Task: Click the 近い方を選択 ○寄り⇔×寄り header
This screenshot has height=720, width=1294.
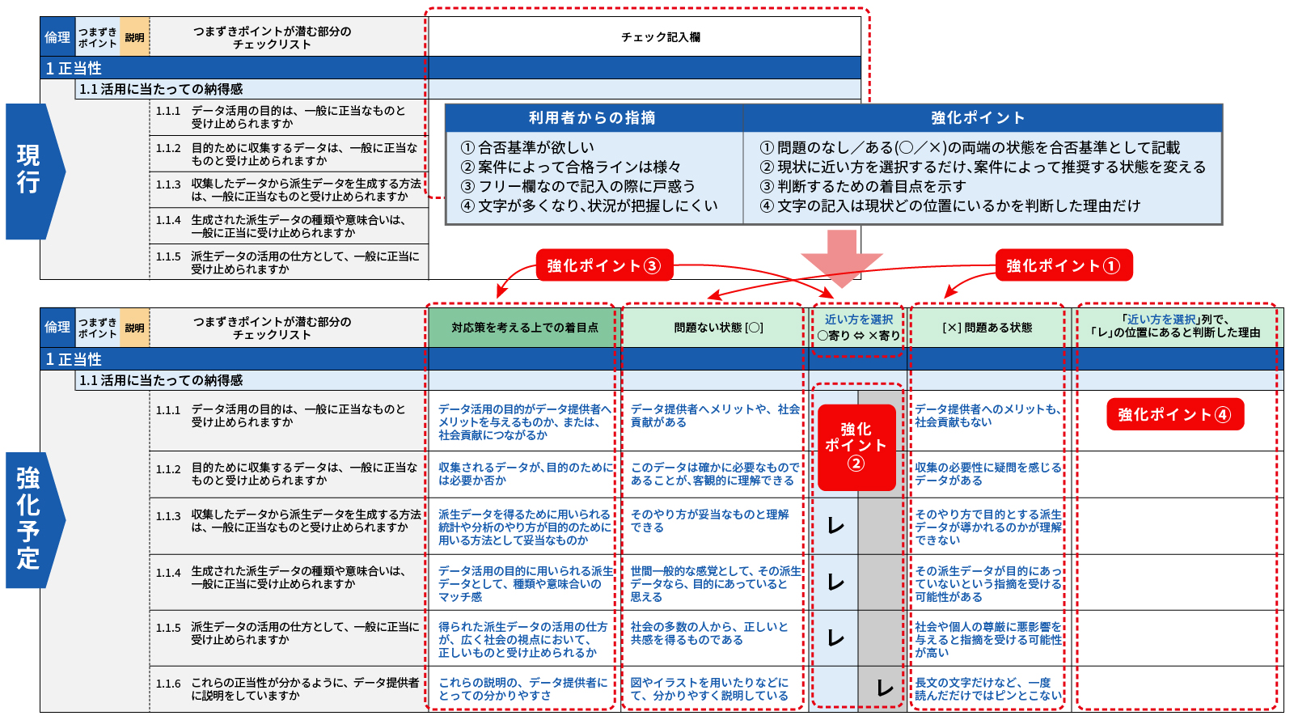Action: (x=858, y=328)
